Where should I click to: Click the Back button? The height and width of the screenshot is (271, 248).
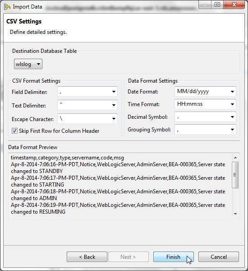tap(87, 257)
